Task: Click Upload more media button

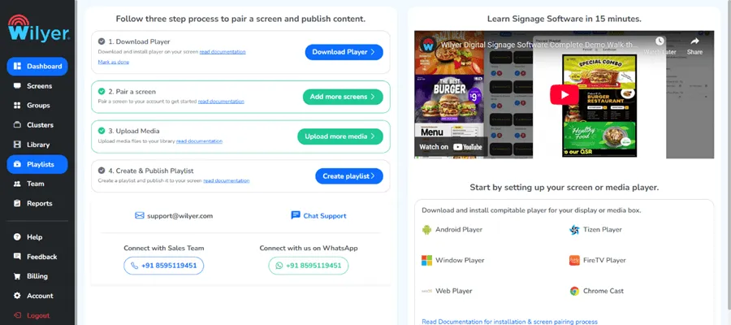Action: pyautogui.click(x=340, y=136)
